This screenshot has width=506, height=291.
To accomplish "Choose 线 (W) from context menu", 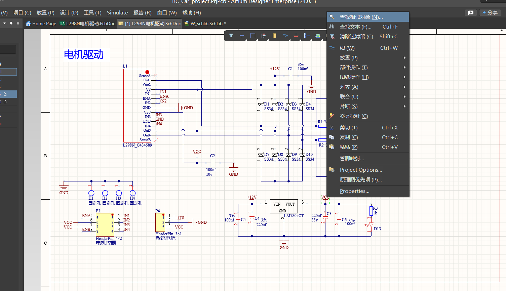I will 368,48.
